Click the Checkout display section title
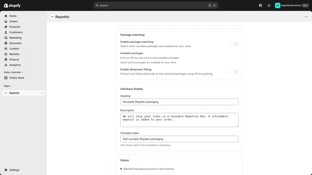The image size is (312, 175). (x=131, y=89)
